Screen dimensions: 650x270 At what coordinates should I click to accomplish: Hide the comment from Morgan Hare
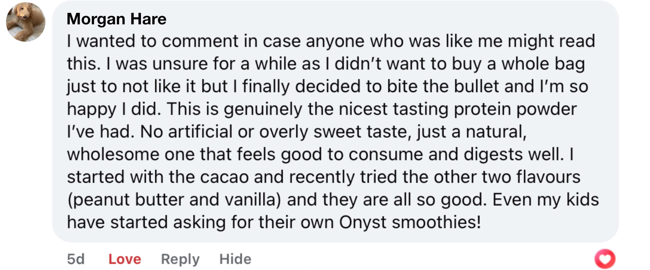coord(235,259)
